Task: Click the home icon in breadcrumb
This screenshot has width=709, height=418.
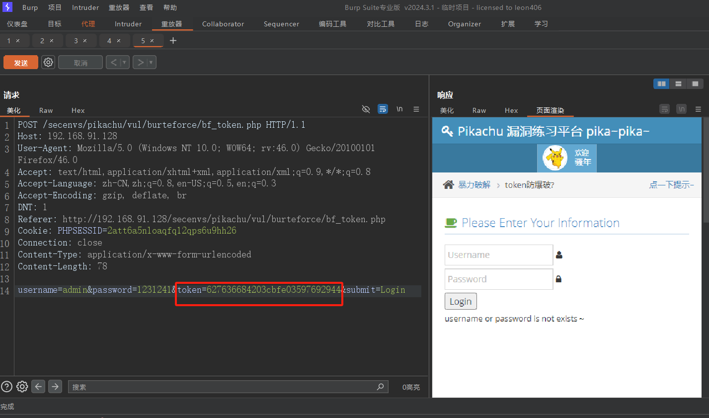Action: pyautogui.click(x=448, y=185)
